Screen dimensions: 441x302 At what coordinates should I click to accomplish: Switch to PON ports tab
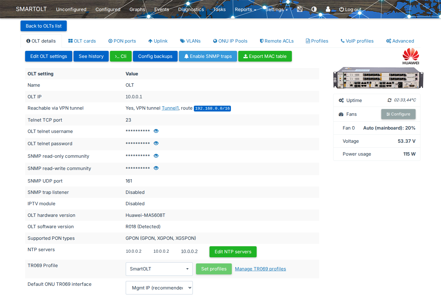[x=122, y=41]
